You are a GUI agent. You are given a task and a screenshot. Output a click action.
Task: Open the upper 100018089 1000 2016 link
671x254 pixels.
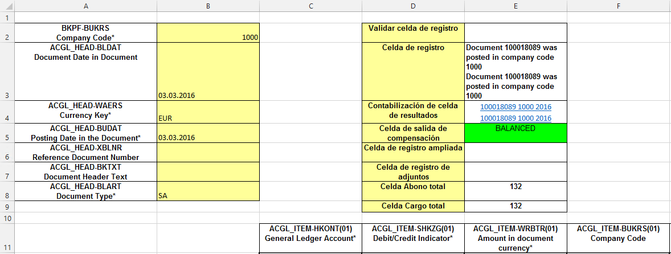coord(515,106)
